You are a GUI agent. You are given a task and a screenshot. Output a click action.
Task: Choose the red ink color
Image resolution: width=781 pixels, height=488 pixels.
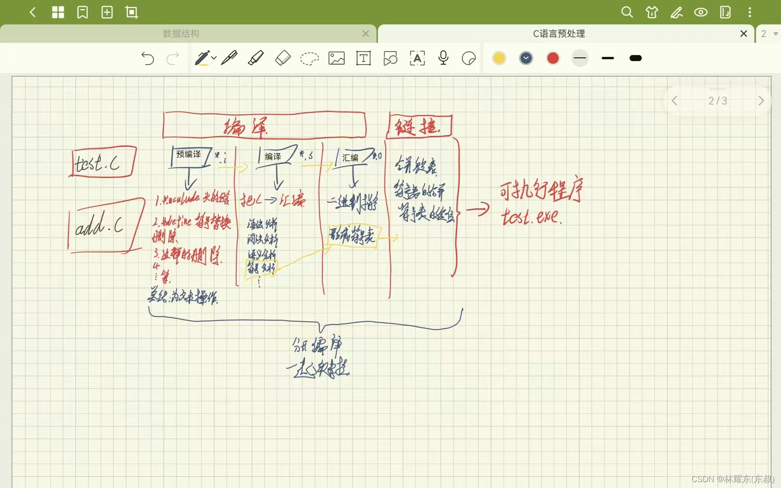point(553,58)
